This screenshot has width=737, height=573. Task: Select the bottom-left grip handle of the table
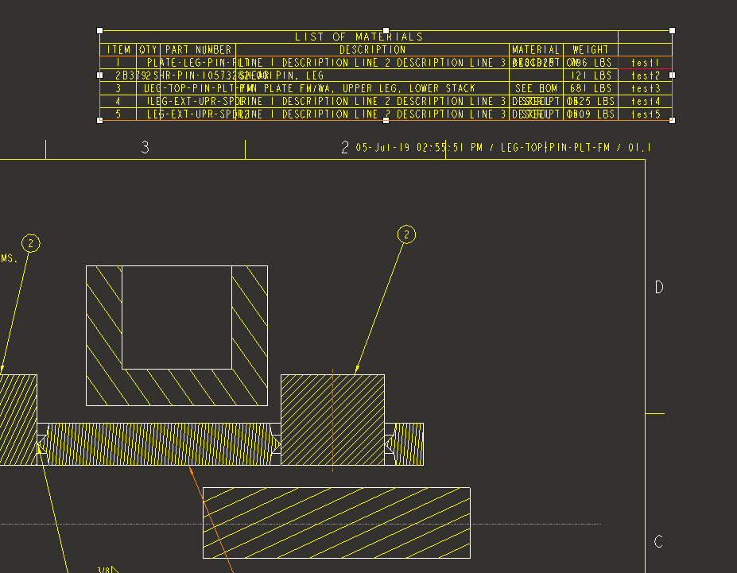[99, 121]
